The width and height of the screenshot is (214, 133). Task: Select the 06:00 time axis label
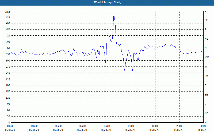(58, 126)
